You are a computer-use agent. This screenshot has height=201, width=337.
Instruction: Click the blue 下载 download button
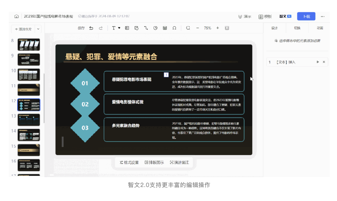pyautogui.click(x=306, y=16)
